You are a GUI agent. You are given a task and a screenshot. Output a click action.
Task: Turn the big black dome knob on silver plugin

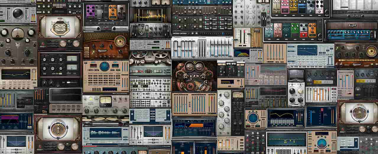click(18, 13)
